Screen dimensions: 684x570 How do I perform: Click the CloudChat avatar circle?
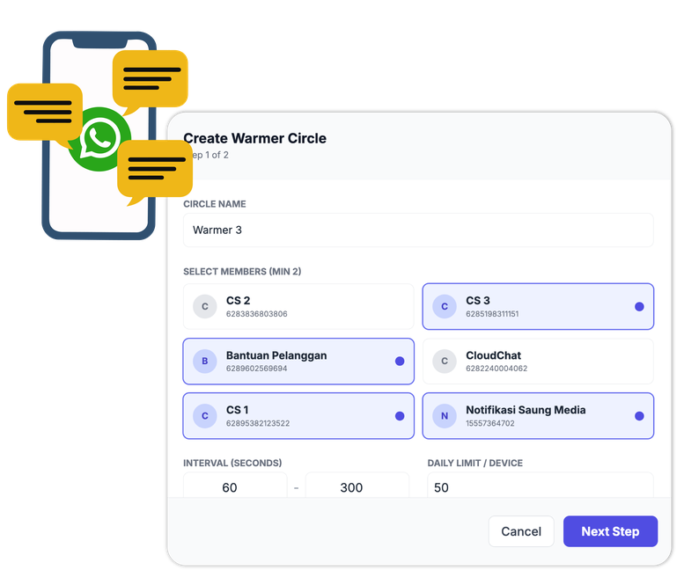pyautogui.click(x=445, y=362)
